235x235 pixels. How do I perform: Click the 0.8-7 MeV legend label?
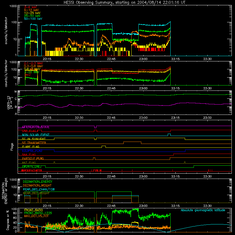coord(32,69)
